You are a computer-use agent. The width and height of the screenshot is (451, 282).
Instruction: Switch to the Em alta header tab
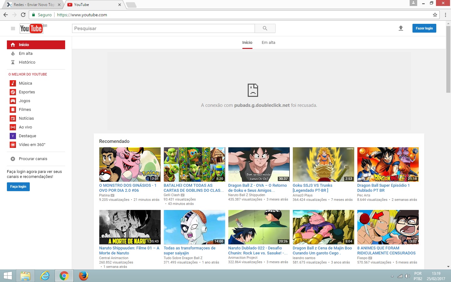[x=268, y=43]
